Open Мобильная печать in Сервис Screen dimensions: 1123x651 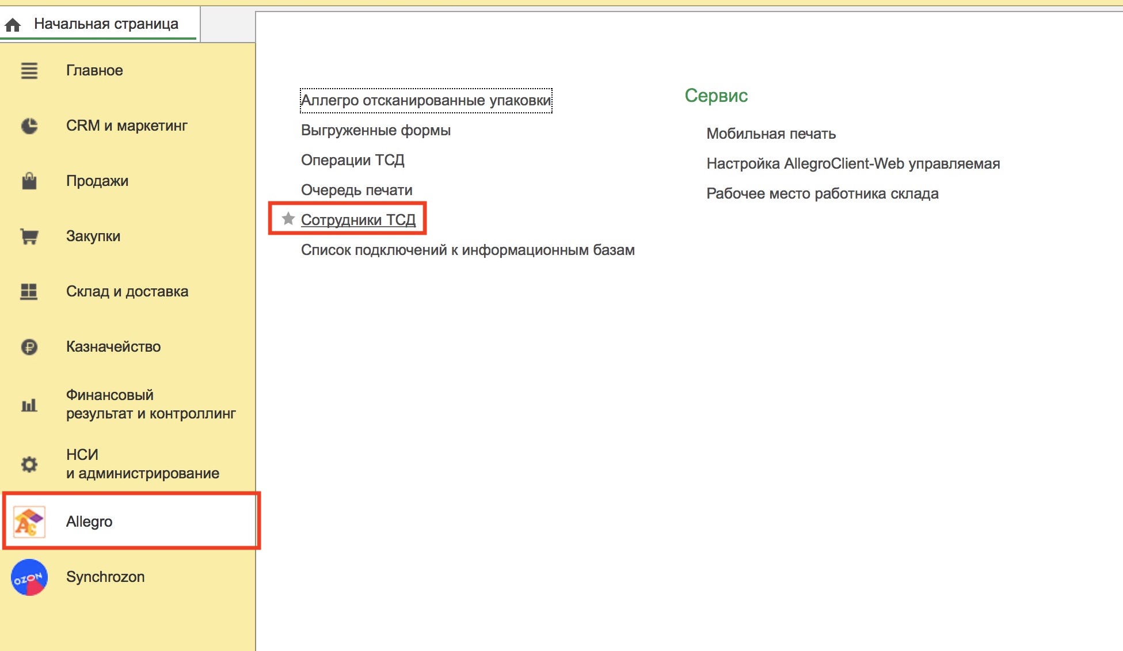[x=771, y=134]
